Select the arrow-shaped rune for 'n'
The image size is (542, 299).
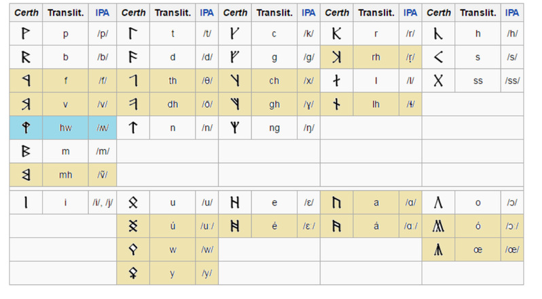pyautogui.click(x=133, y=127)
